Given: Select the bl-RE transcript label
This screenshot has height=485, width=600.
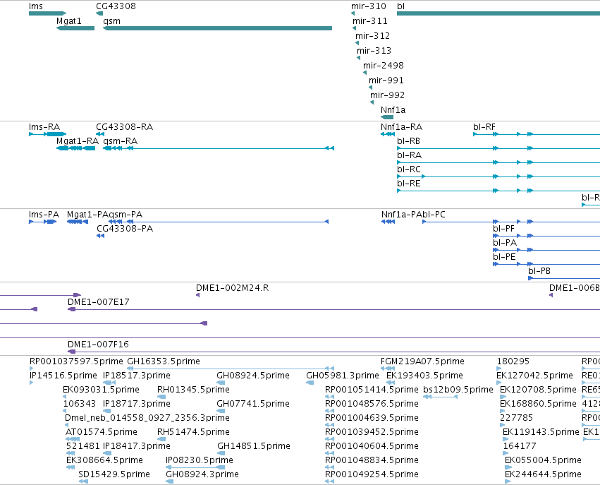Looking at the screenshot, I should tap(409, 184).
